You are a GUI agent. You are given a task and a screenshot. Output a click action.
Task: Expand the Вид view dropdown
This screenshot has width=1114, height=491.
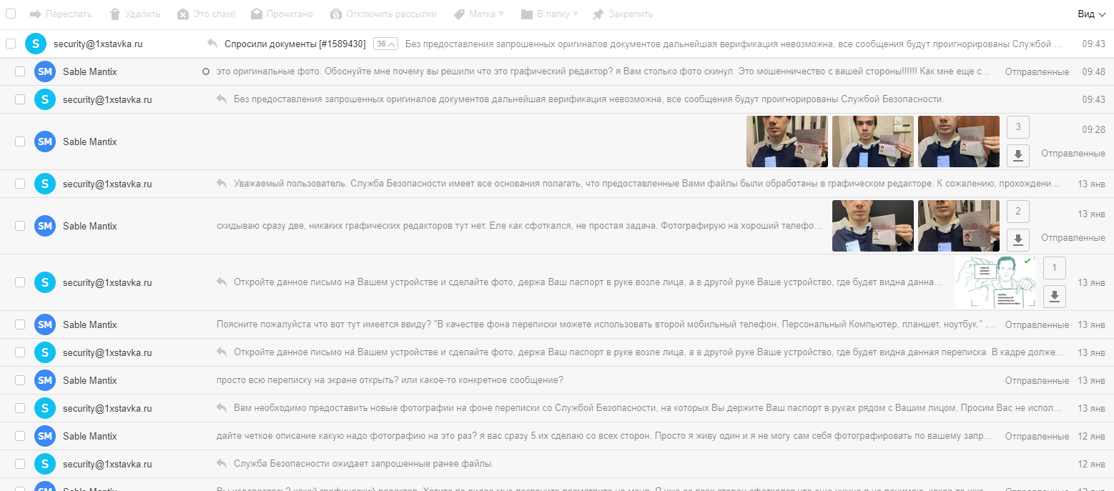coord(1093,14)
